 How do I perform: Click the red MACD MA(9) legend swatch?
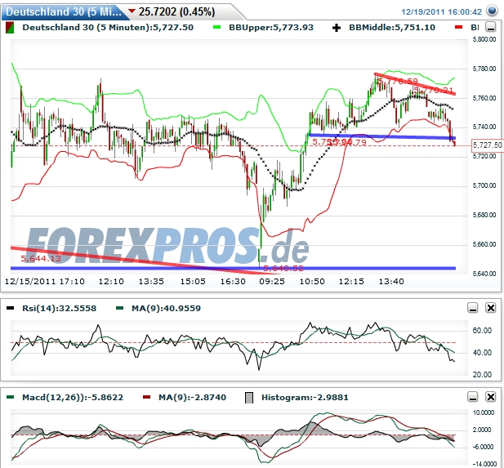coord(146,397)
